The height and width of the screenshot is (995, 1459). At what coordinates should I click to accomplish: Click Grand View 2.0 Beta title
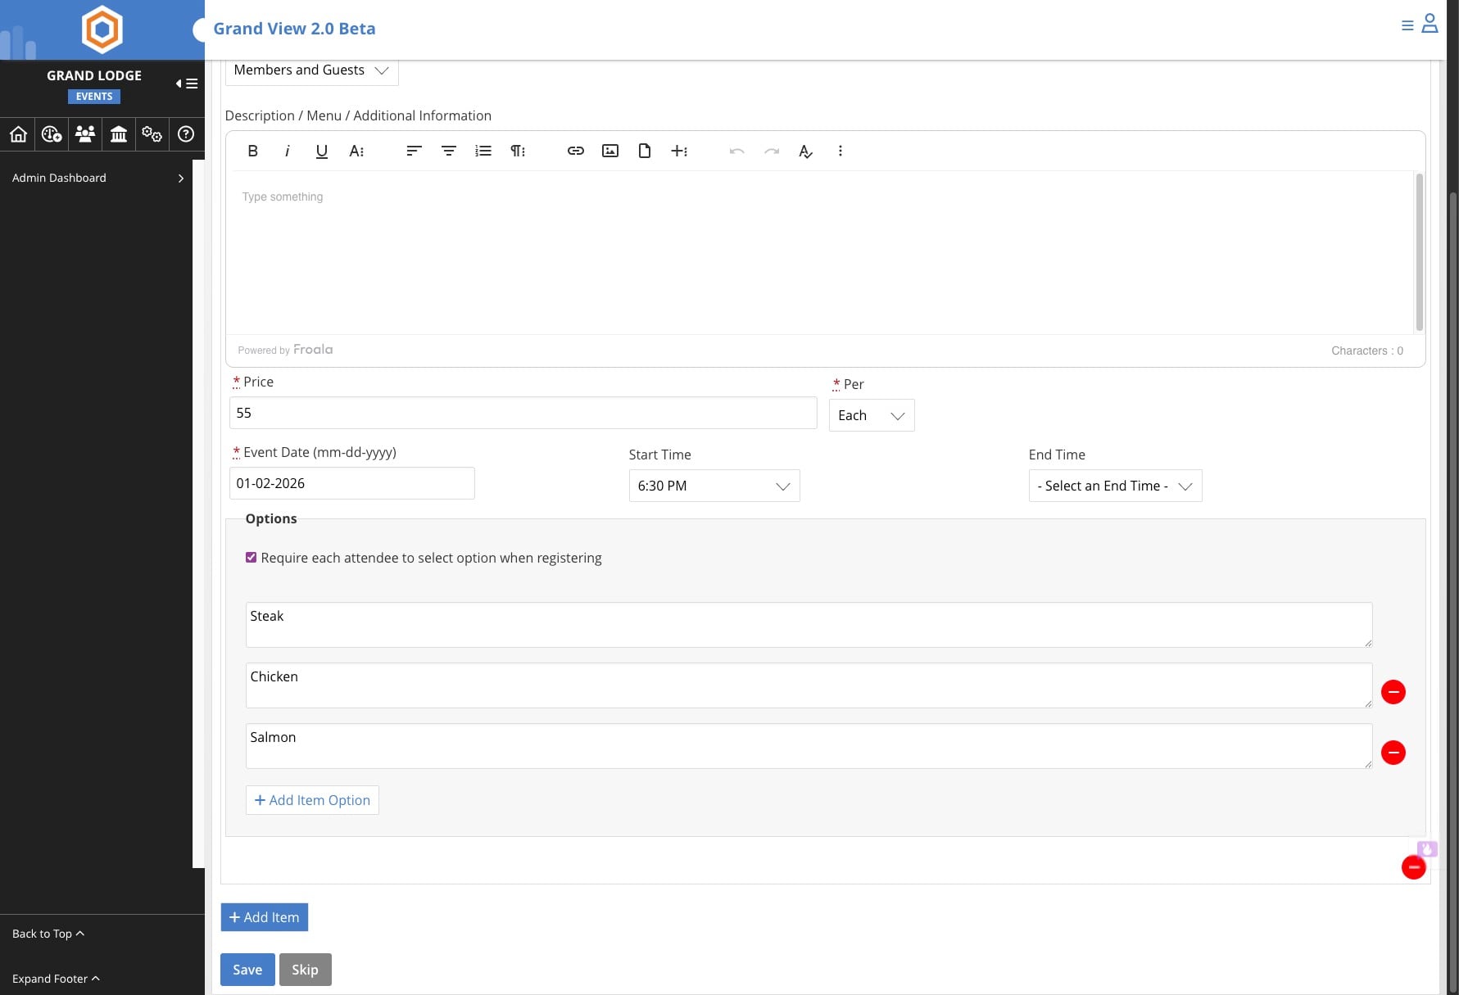[x=294, y=29]
